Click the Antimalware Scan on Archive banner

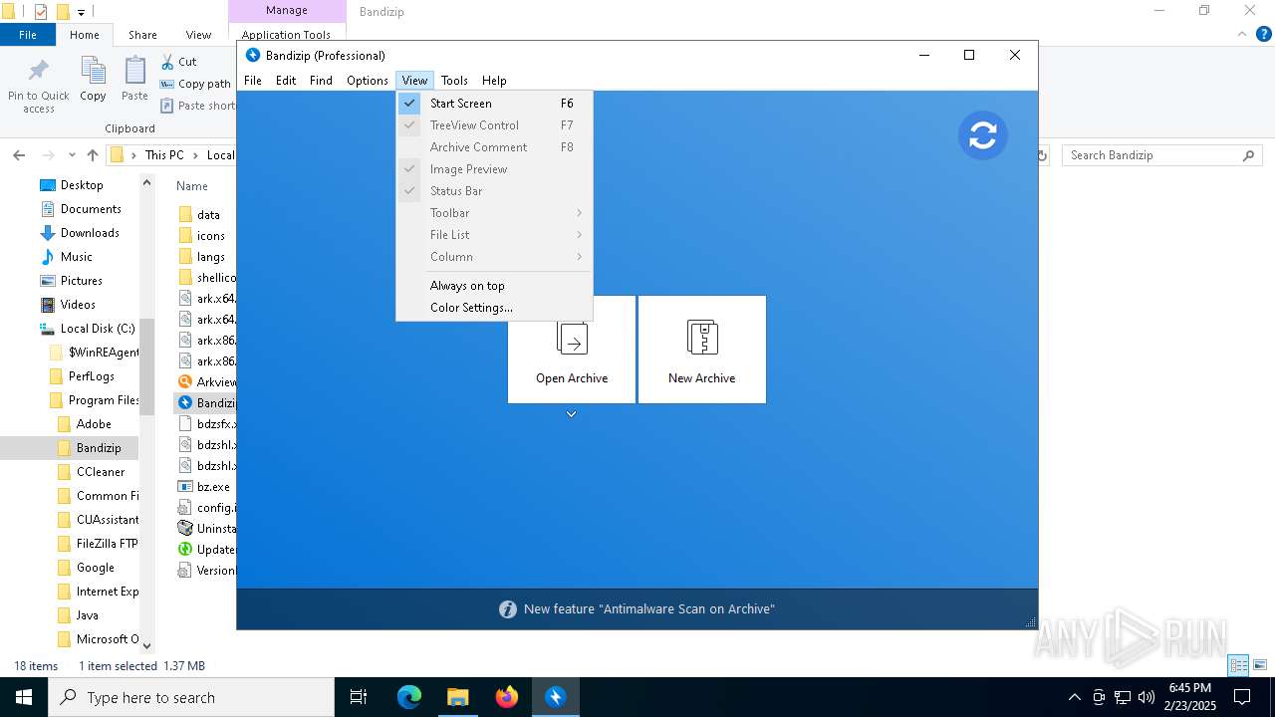[637, 609]
